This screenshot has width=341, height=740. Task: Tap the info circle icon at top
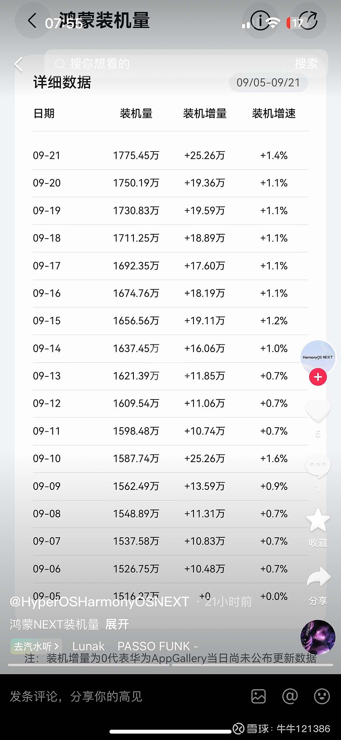[259, 20]
